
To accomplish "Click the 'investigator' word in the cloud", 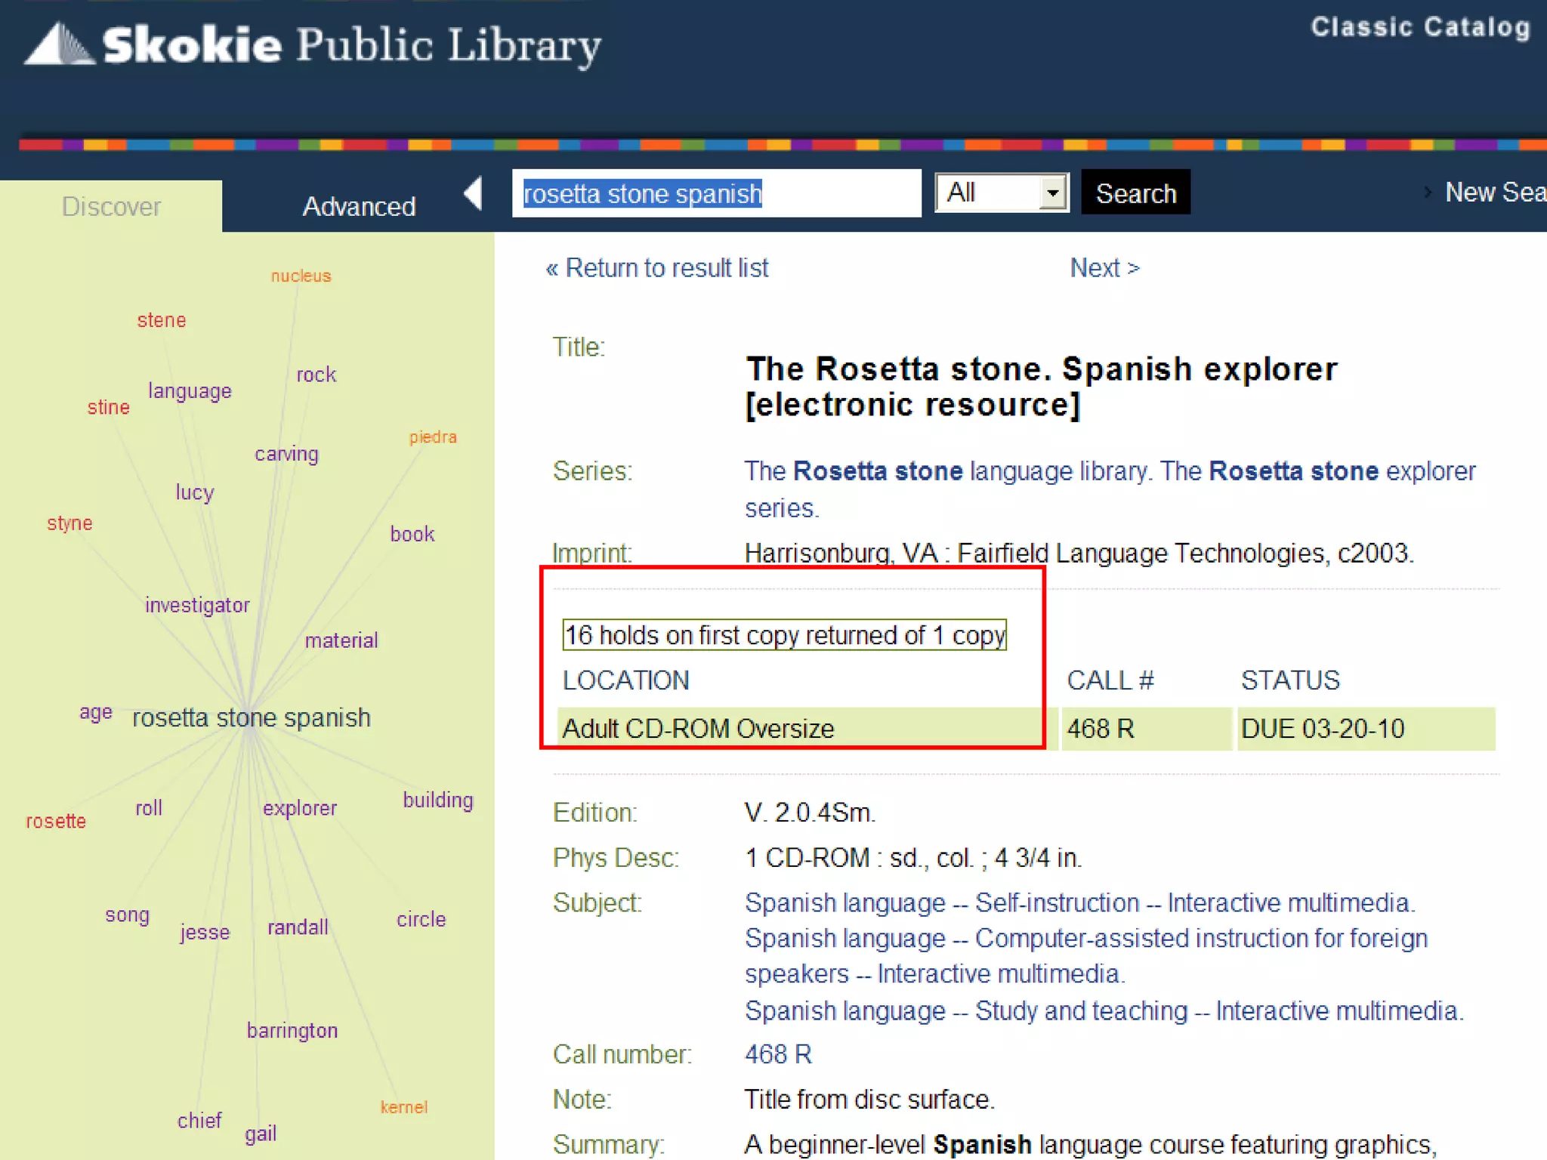I will tap(197, 606).
